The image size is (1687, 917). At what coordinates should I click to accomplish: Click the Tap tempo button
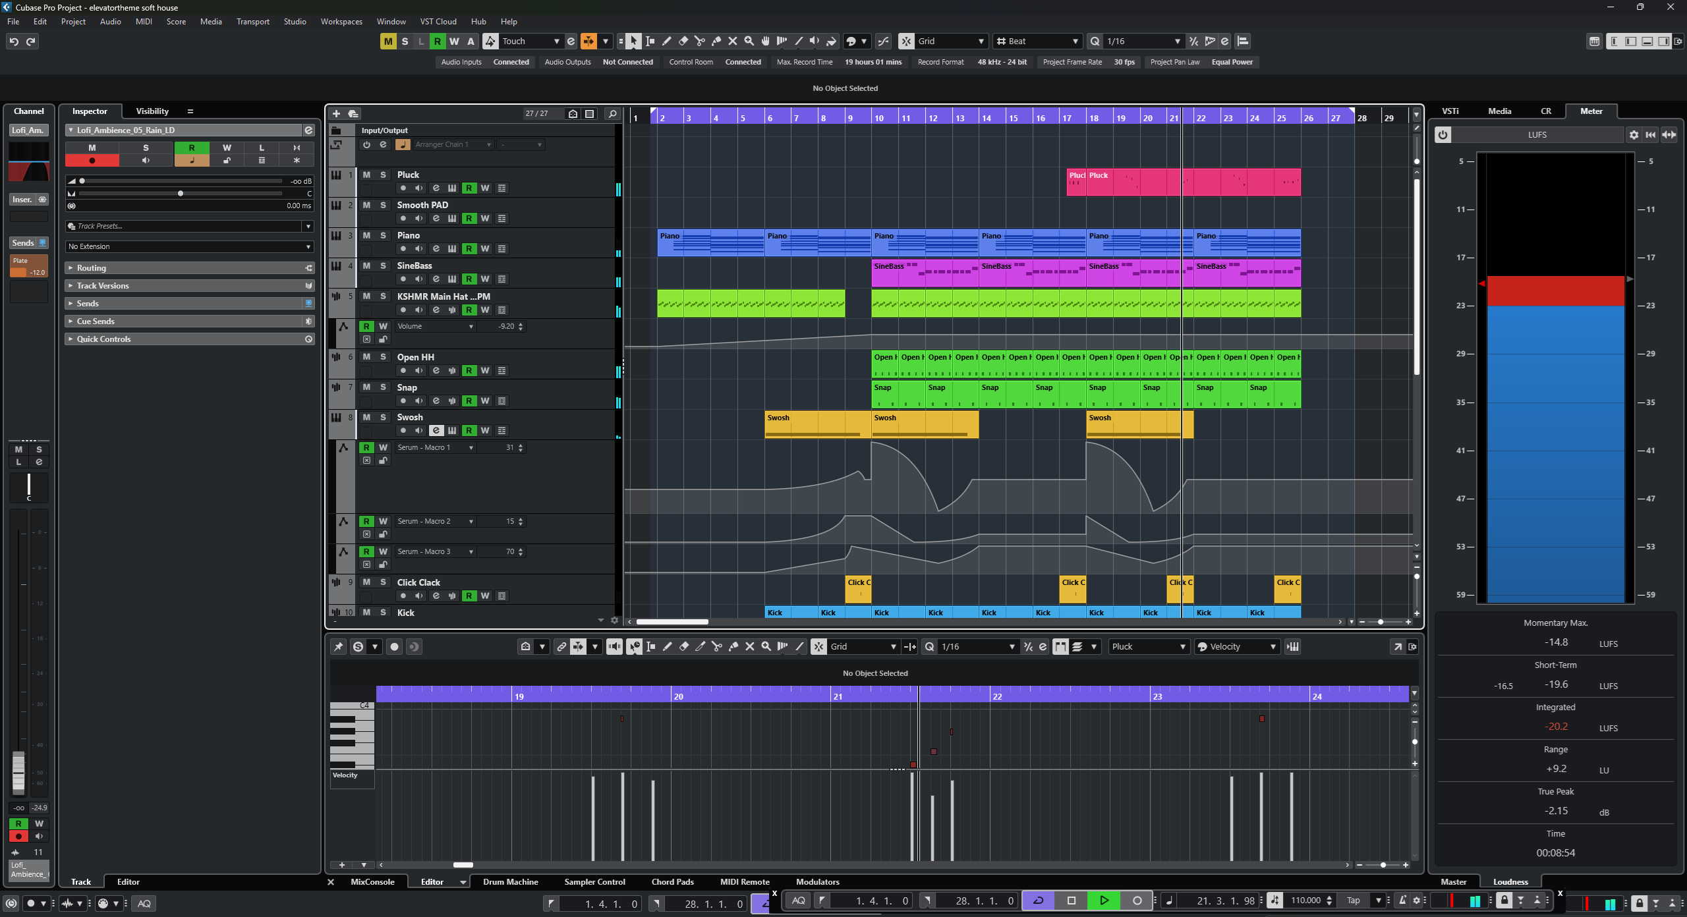coord(1354,900)
